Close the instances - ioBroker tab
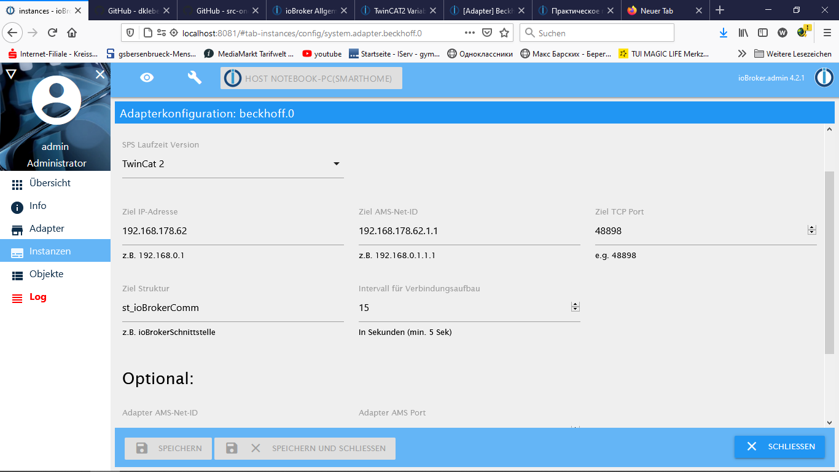Screen dimensions: 839x472 [78, 10]
